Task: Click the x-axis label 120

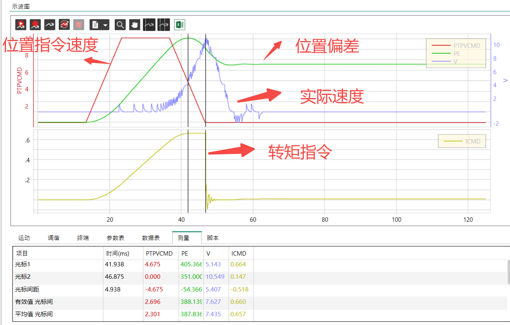Action: (x=468, y=220)
